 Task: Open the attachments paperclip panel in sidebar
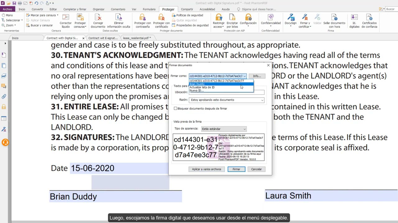point(4,97)
